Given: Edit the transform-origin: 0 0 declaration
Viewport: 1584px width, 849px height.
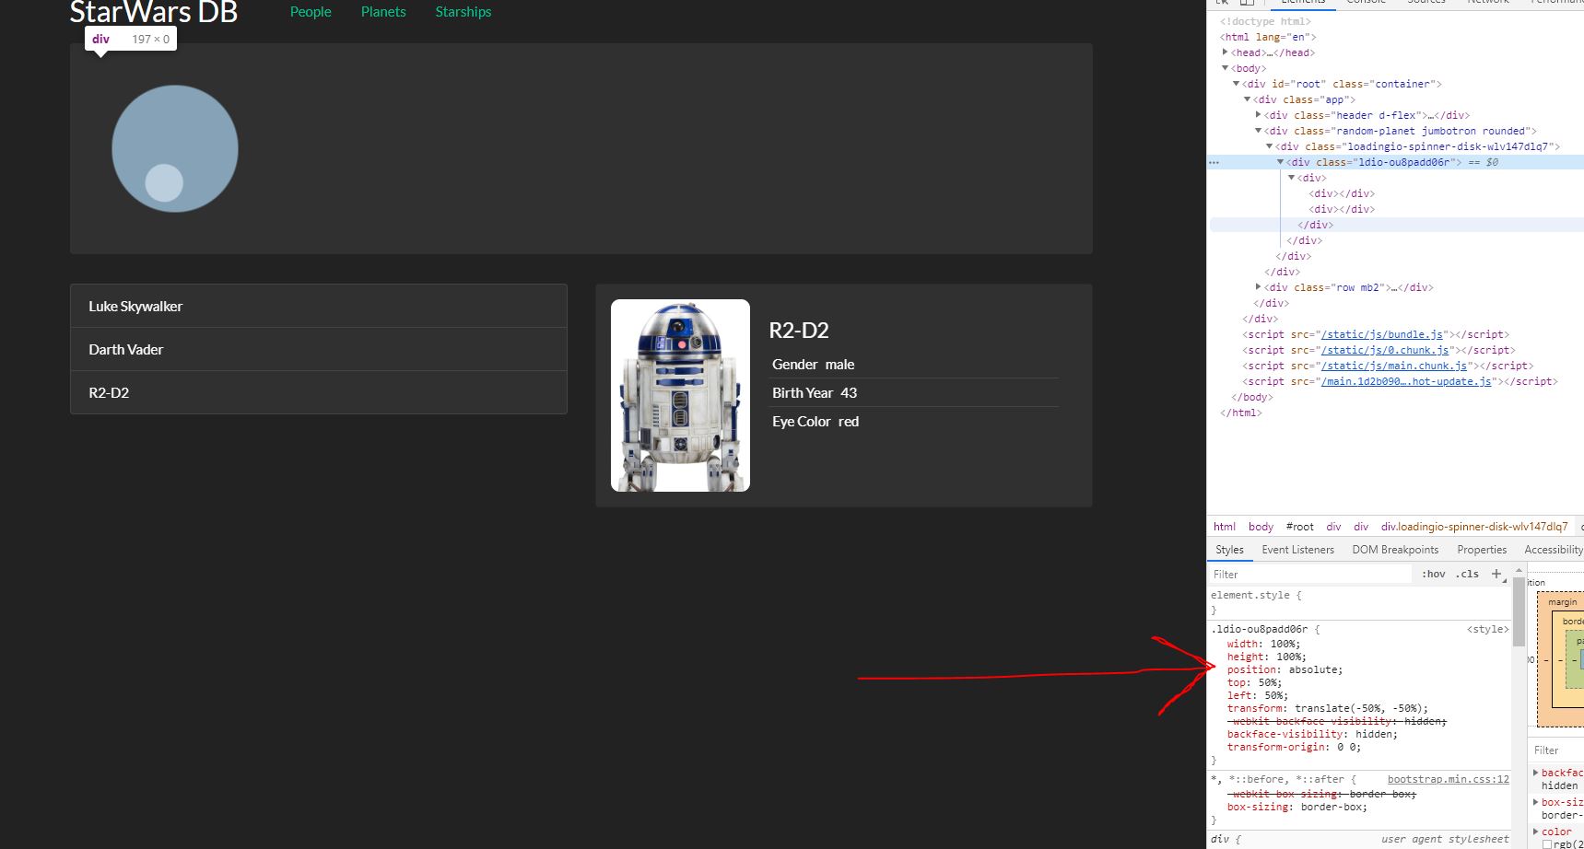Looking at the screenshot, I should 1294,747.
